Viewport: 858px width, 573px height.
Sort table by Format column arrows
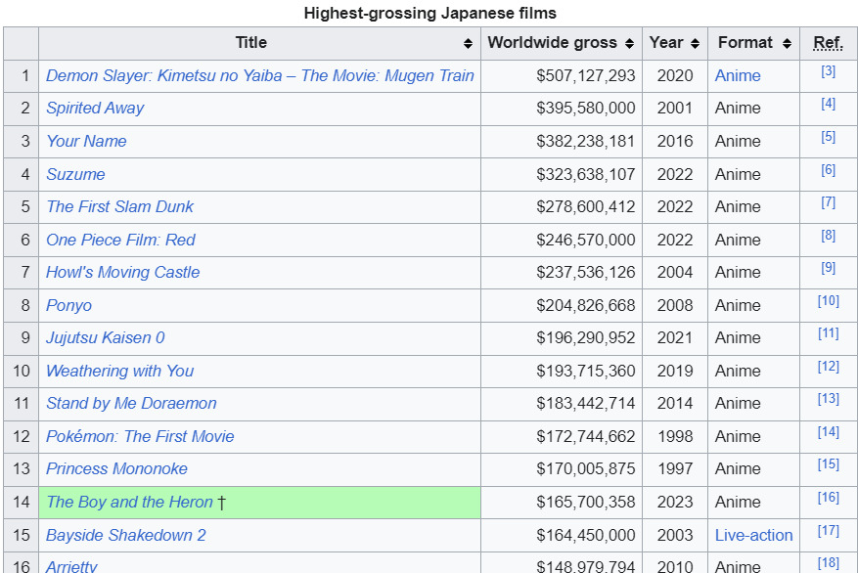pyautogui.click(x=786, y=44)
